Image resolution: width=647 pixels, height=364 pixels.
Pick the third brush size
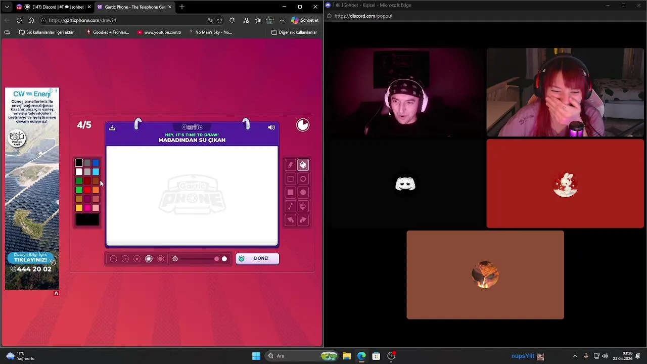[137, 259]
